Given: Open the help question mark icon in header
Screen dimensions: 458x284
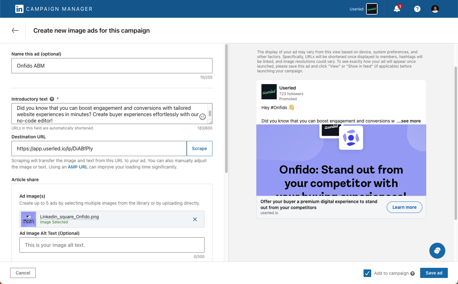Looking at the screenshot, I should point(417,9).
